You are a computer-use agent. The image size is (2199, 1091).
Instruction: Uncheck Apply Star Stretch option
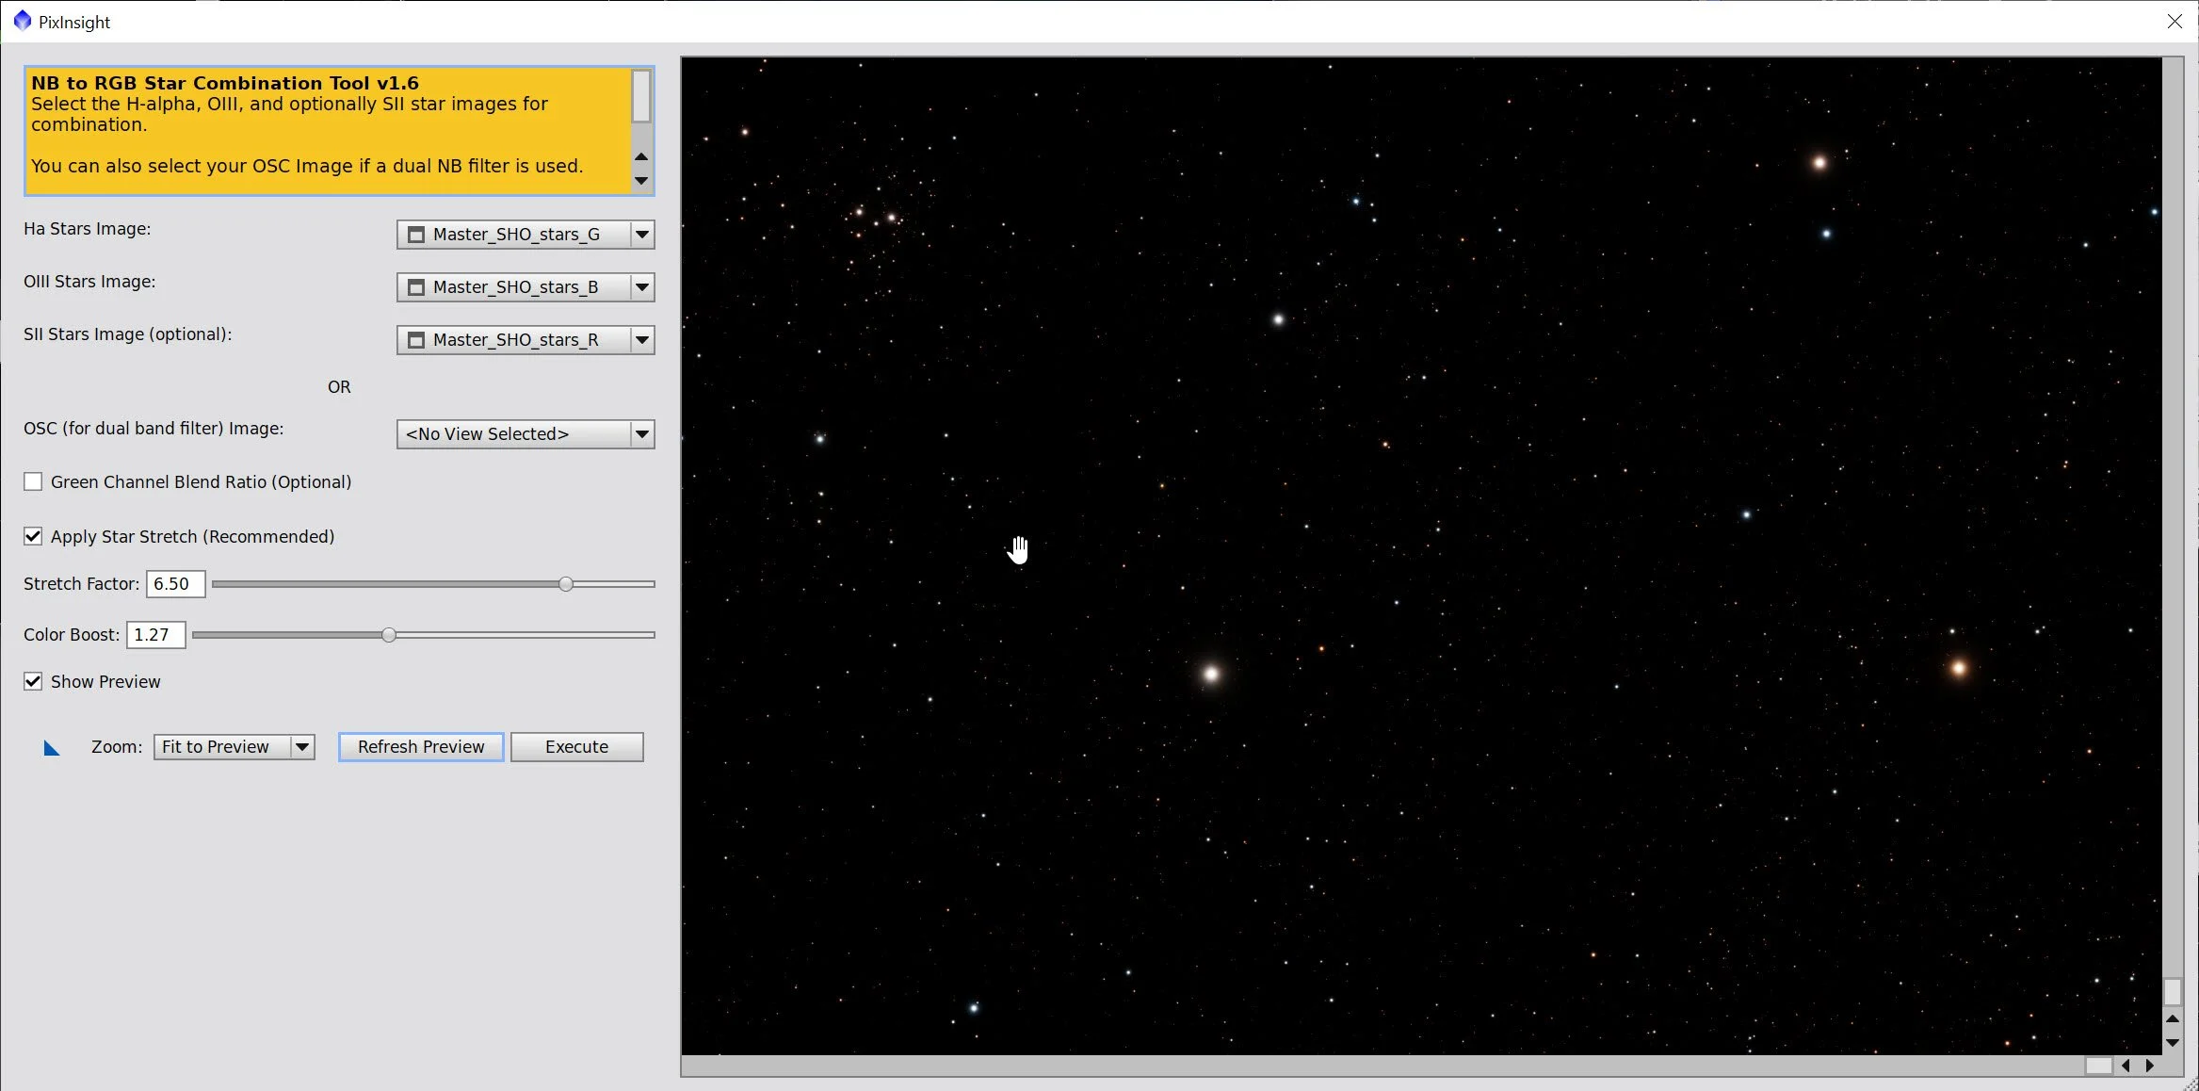[33, 537]
